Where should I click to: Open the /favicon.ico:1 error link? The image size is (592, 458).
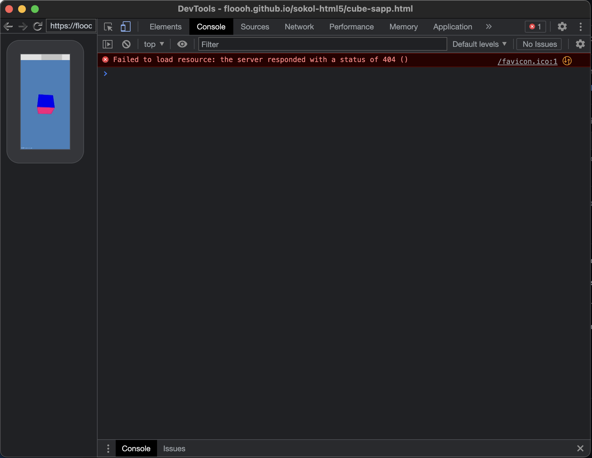point(527,61)
